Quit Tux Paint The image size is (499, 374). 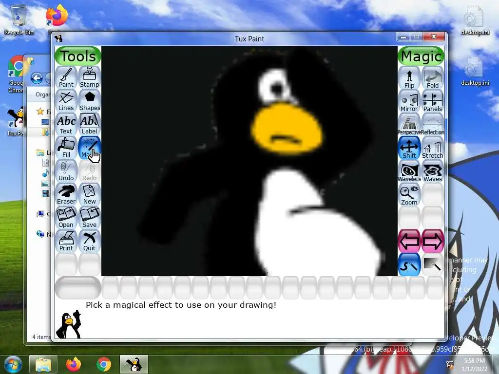[90, 241]
